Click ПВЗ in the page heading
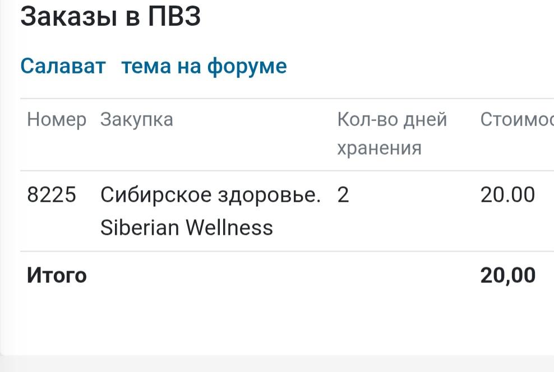Viewport: 554px width, 372px height. 174,17
